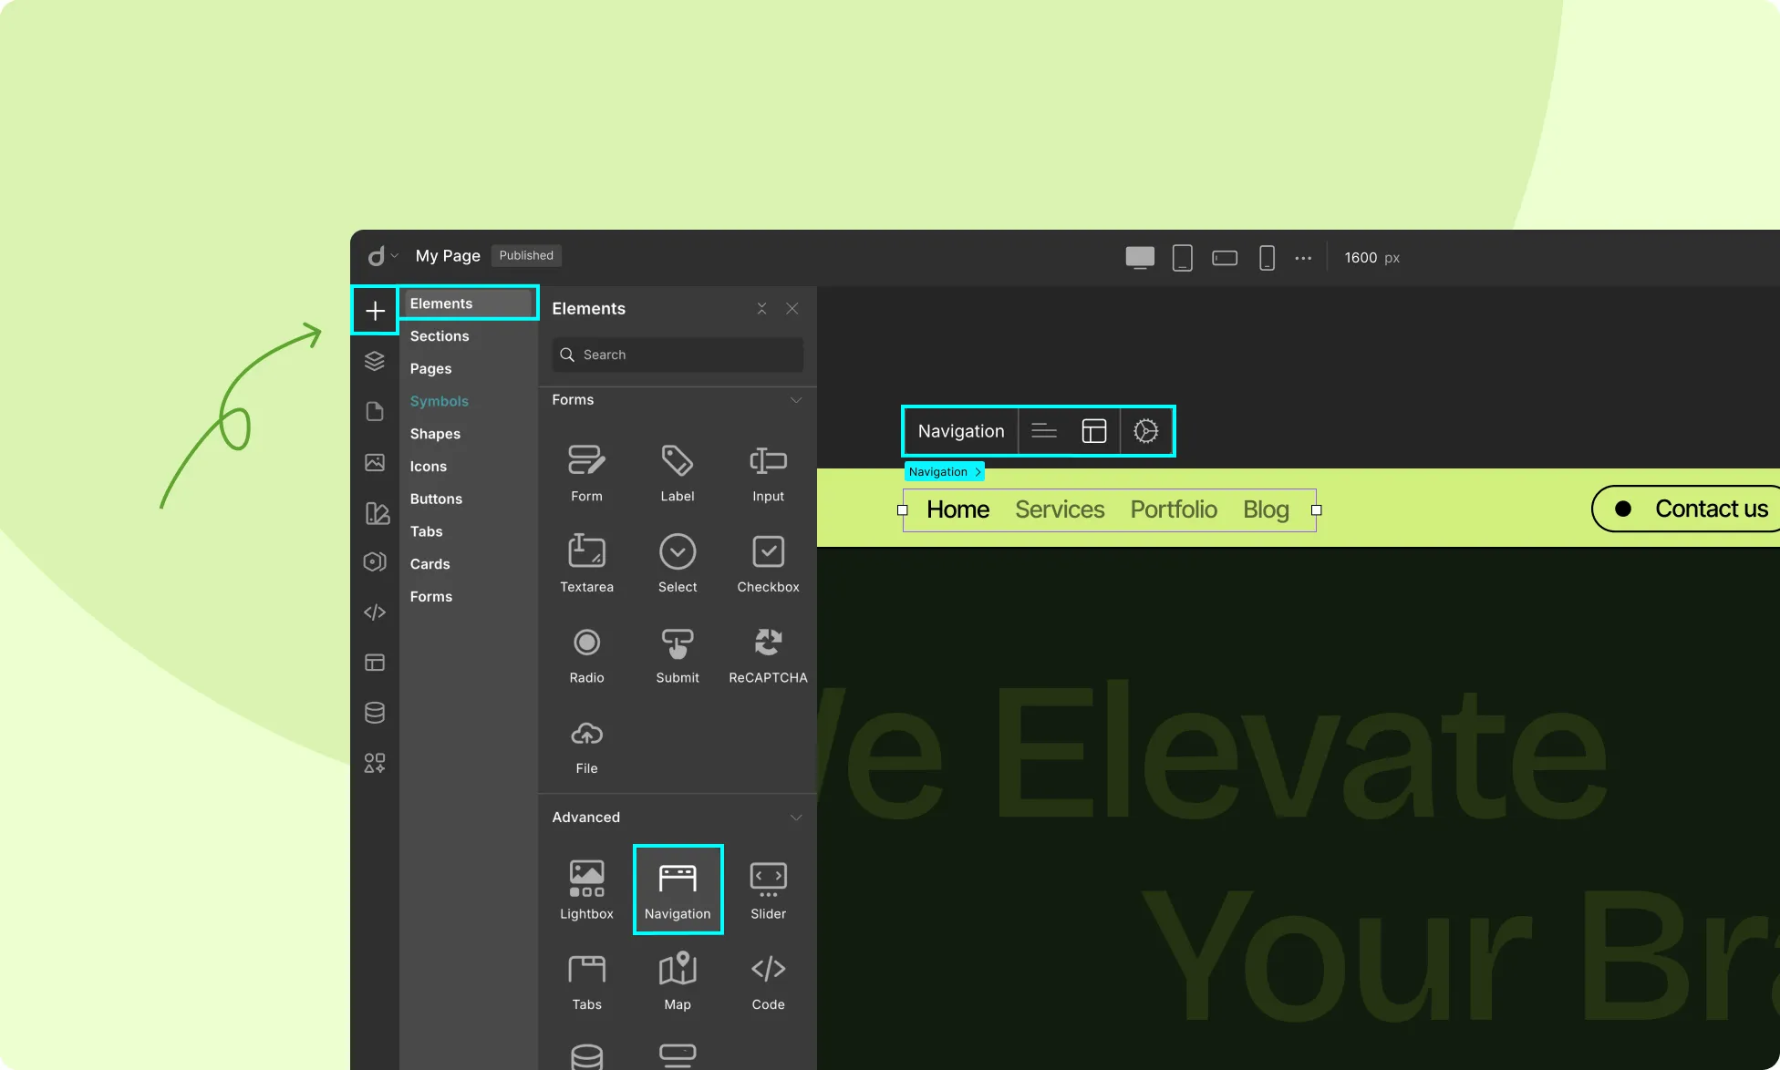
Task: Add the Textarea element
Action: (586, 563)
